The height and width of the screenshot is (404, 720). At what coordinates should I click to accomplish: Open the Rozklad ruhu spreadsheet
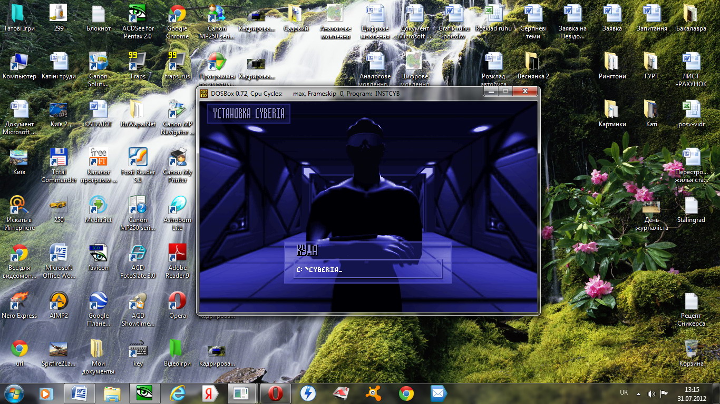(494, 18)
